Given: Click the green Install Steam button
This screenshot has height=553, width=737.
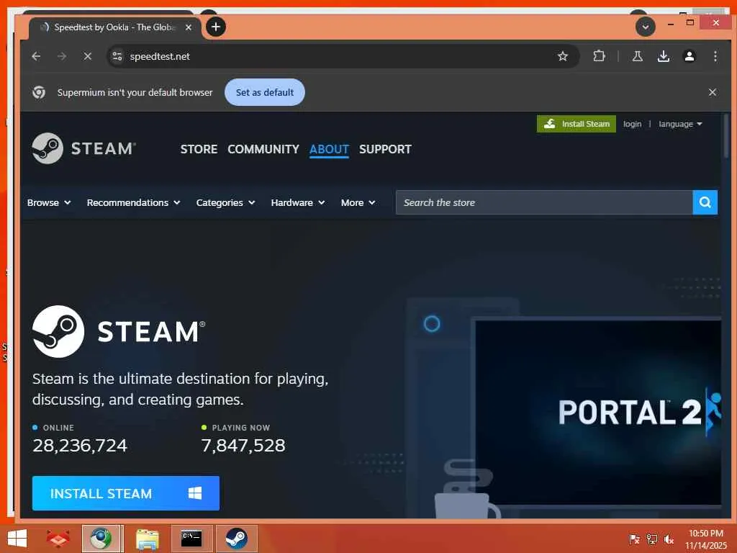Looking at the screenshot, I should (577, 124).
